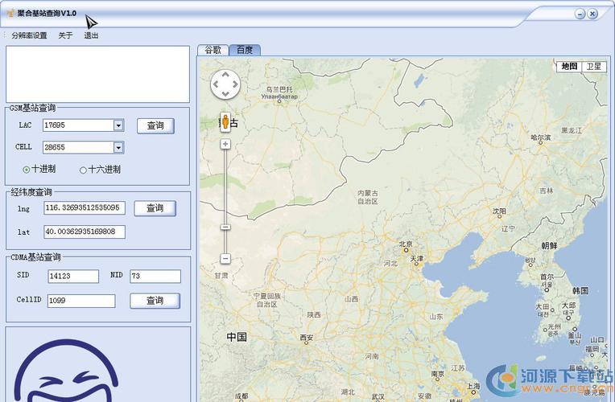Image resolution: width=615 pixels, height=402 pixels.
Task: Click the 北京 city marker on map
Action: click(406, 250)
